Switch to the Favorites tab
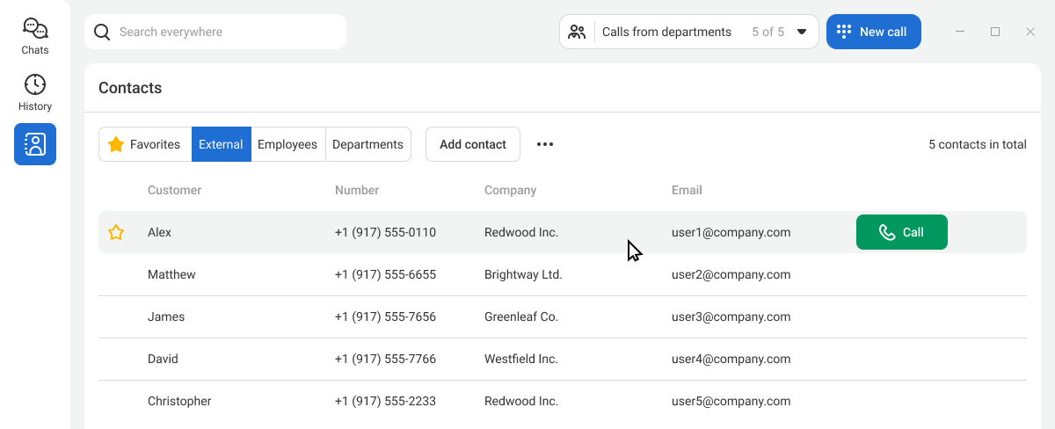This screenshot has height=429, width=1055. [x=145, y=144]
